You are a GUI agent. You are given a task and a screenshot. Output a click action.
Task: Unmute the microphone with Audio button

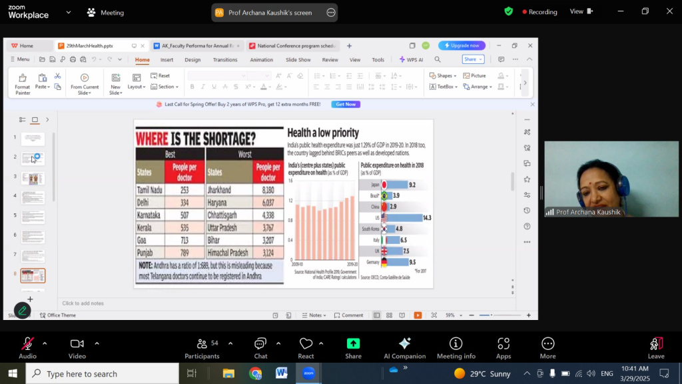pos(27,347)
